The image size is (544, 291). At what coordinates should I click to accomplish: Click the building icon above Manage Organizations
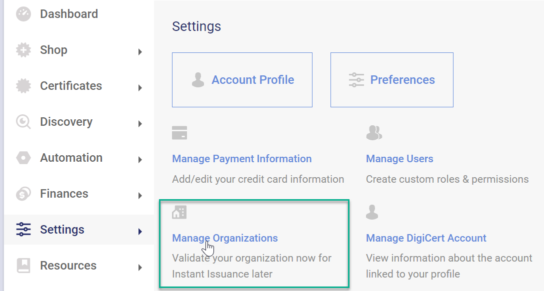(x=179, y=212)
